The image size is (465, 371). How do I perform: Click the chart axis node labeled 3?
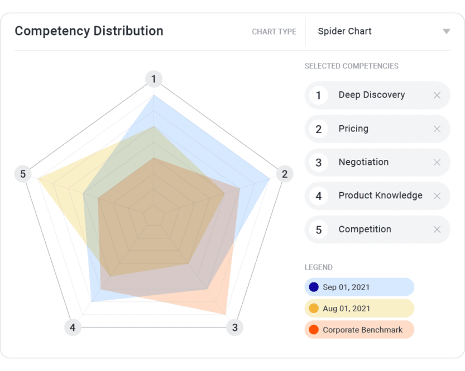234,328
